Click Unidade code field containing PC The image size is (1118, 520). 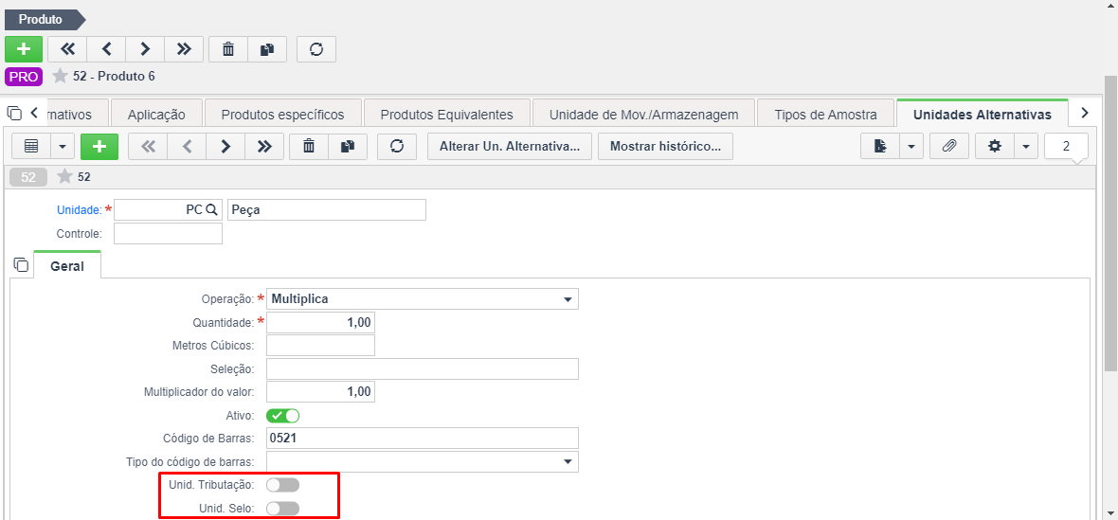pos(169,210)
